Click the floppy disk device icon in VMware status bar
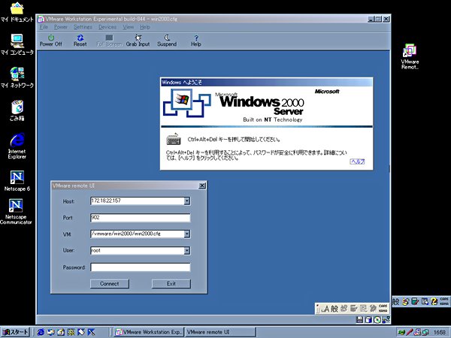Image resolution: width=451 pixels, height=338 pixels. click(359, 320)
